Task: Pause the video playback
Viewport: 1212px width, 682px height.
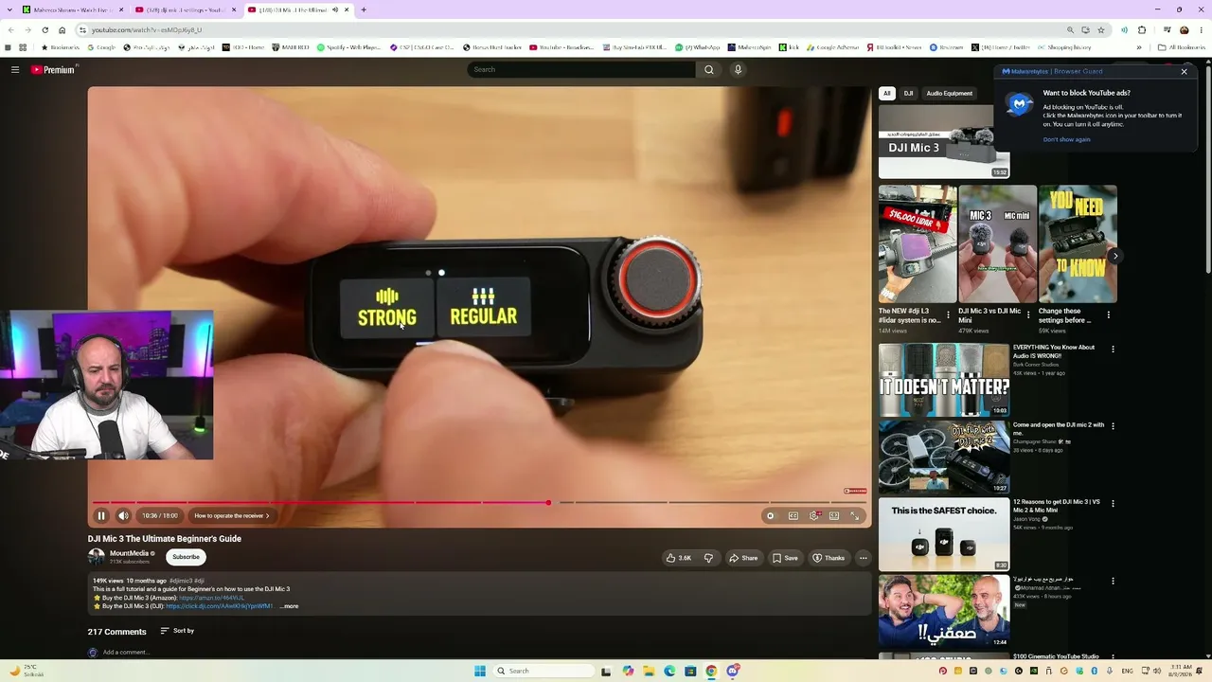Action: (x=101, y=516)
